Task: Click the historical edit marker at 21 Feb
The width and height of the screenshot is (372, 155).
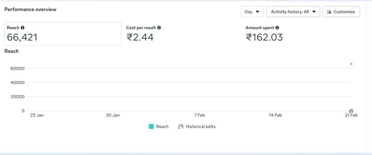Action: [x=351, y=111]
